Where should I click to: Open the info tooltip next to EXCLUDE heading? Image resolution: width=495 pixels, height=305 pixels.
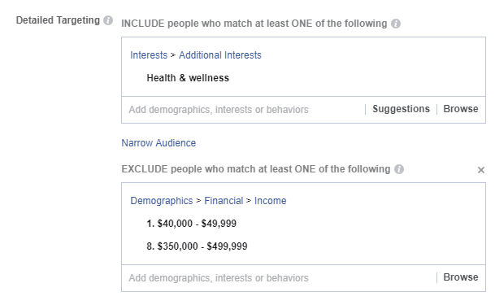(399, 169)
